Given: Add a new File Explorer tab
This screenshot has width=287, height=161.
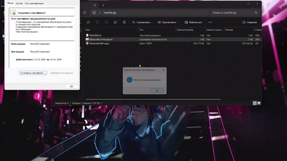Looking at the screenshot, I should 103,5.
